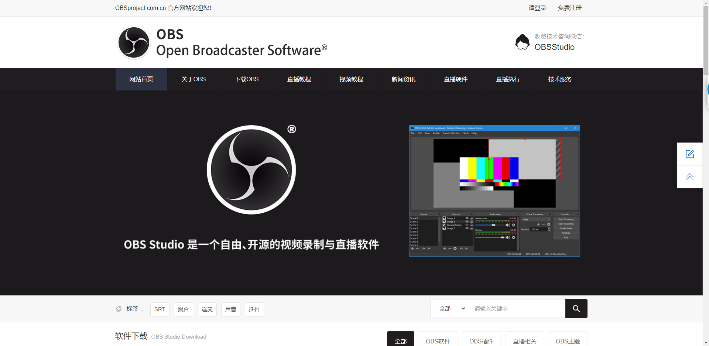Click the edit feedback icon on right sidebar
The width and height of the screenshot is (709, 346).
689,154
